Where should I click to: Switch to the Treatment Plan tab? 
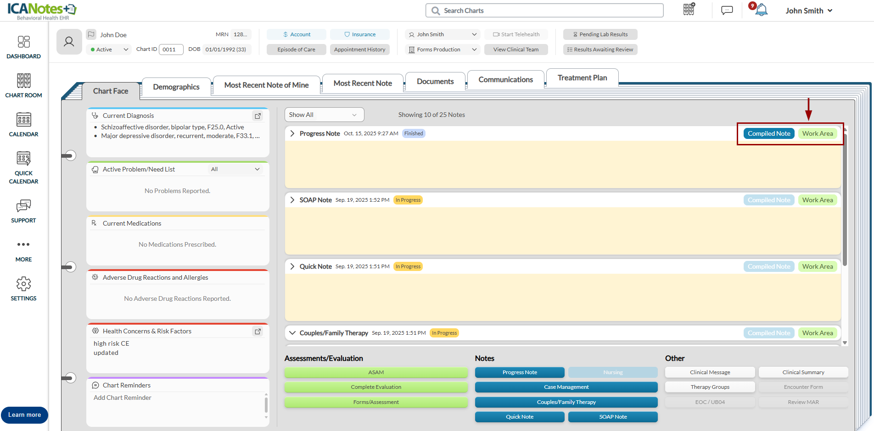tap(582, 78)
